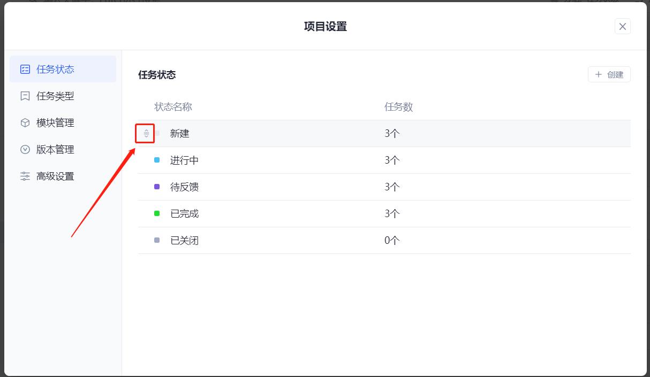Click the 版本管理 clock icon in sidebar
The image size is (650, 377).
[25, 149]
